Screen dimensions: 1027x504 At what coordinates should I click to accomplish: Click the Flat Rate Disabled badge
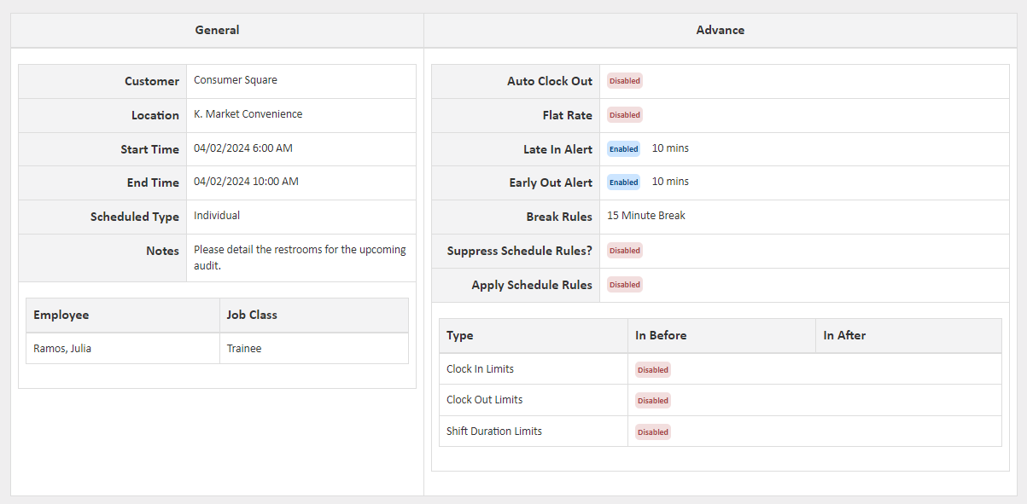[x=624, y=115]
